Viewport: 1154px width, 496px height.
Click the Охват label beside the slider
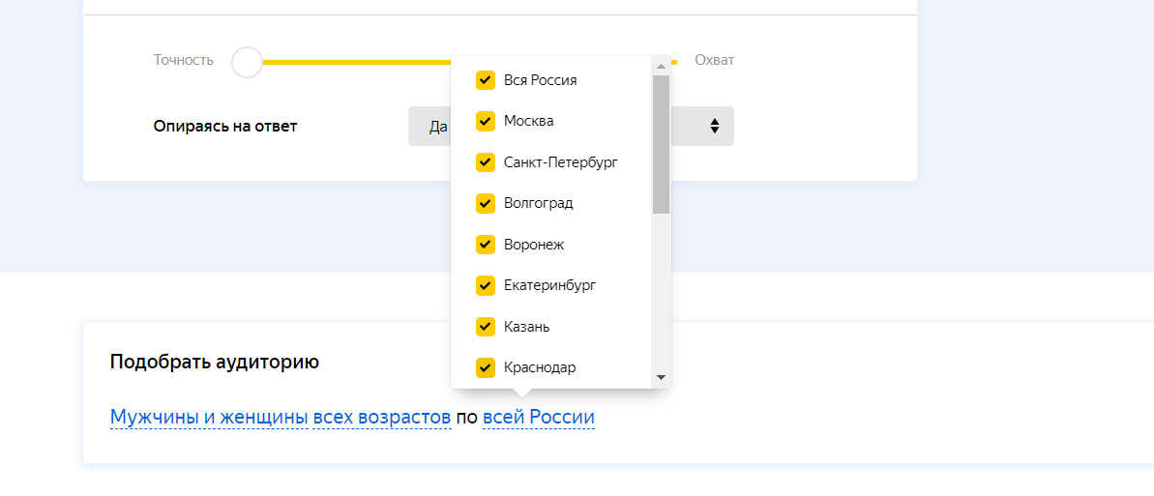[714, 60]
